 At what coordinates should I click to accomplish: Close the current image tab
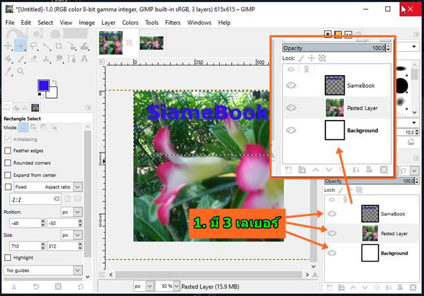pyautogui.click(x=129, y=43)
